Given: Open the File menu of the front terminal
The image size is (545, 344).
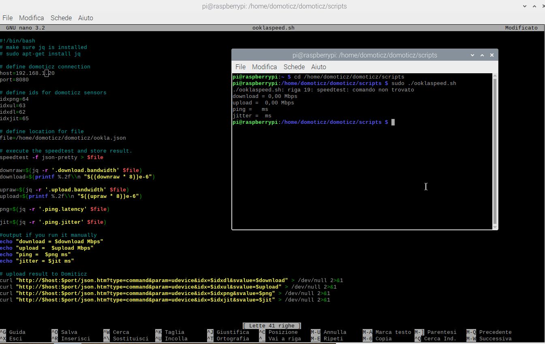Looking at the screenshot, I should click(x=240, y=67).
